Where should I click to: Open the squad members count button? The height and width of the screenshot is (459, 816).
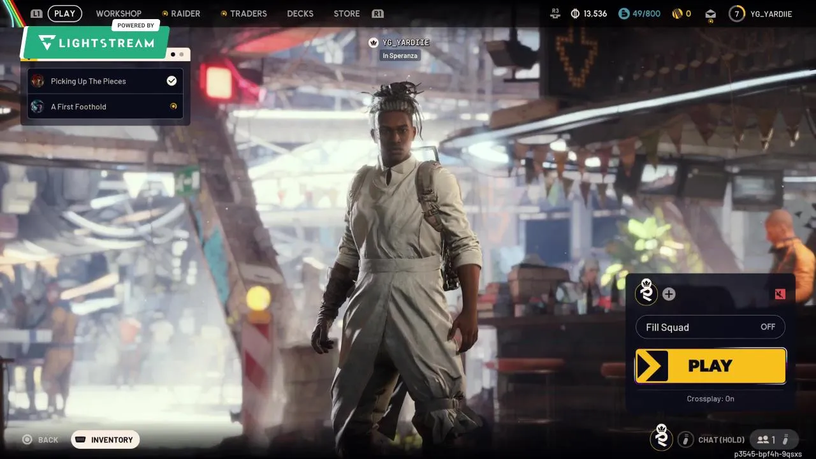[774, 439]
